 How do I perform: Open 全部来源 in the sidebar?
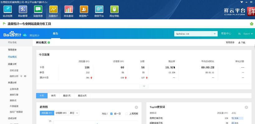(x=14, y=89)
